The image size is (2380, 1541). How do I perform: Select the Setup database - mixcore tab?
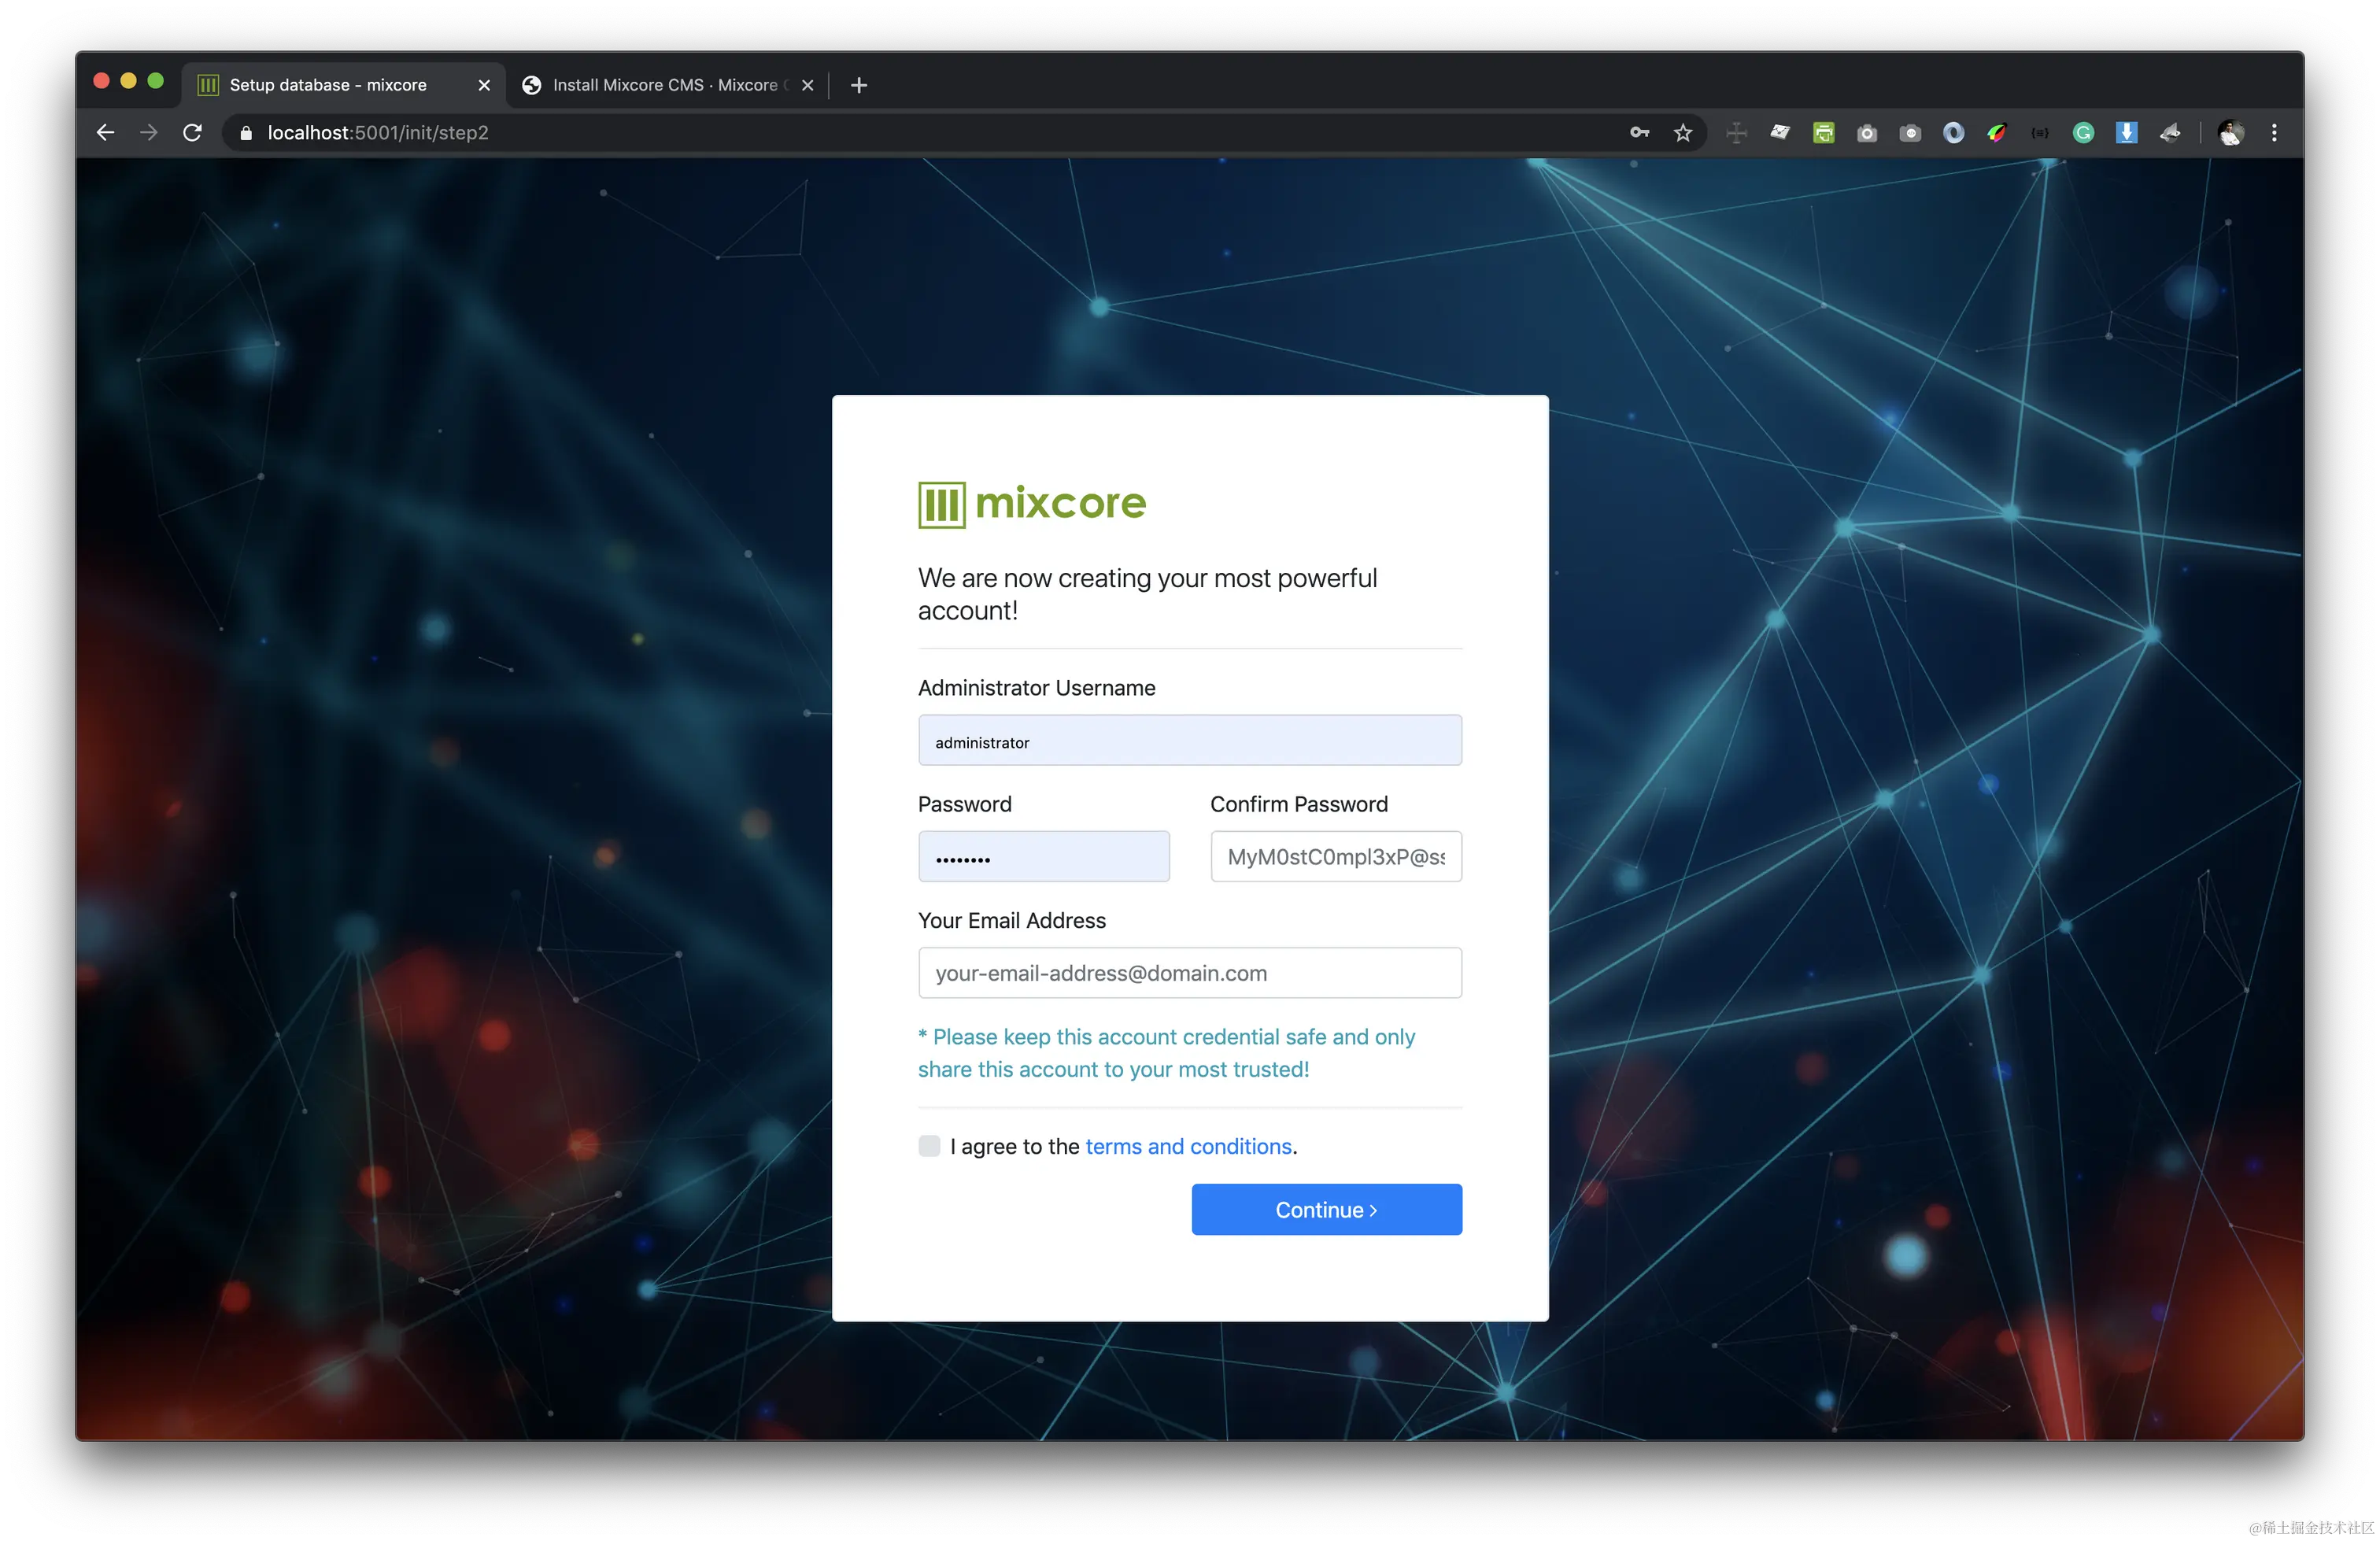pyautogui.click(x=328, y=85)
